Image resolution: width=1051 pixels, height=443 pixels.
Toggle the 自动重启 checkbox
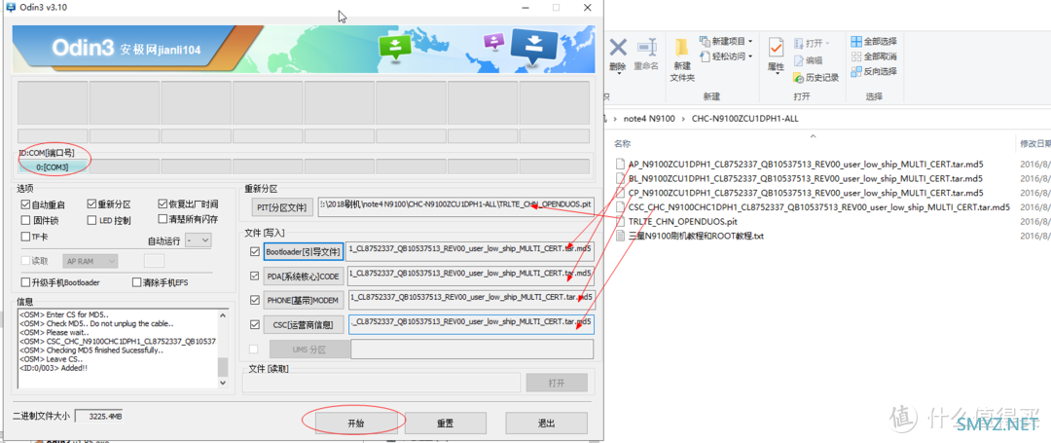click(x=25, y=204)
